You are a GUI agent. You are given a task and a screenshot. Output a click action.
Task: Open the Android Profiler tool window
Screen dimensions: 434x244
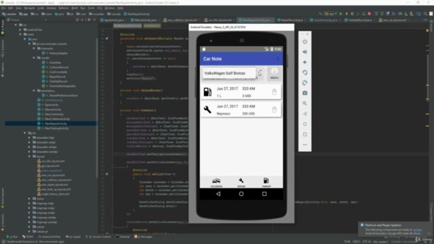tap(50, 237)
